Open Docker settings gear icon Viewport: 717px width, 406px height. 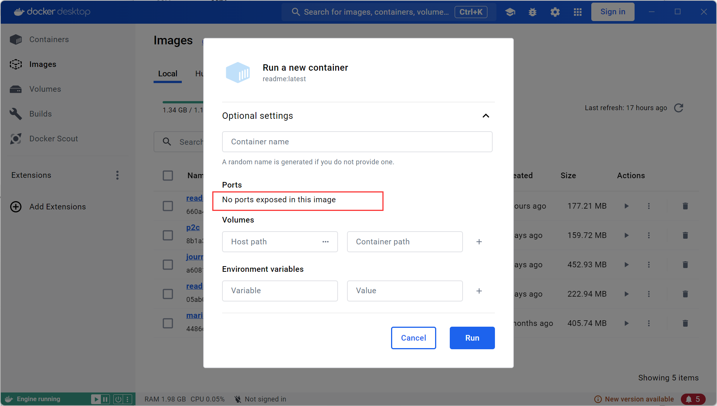coord(555,12)
